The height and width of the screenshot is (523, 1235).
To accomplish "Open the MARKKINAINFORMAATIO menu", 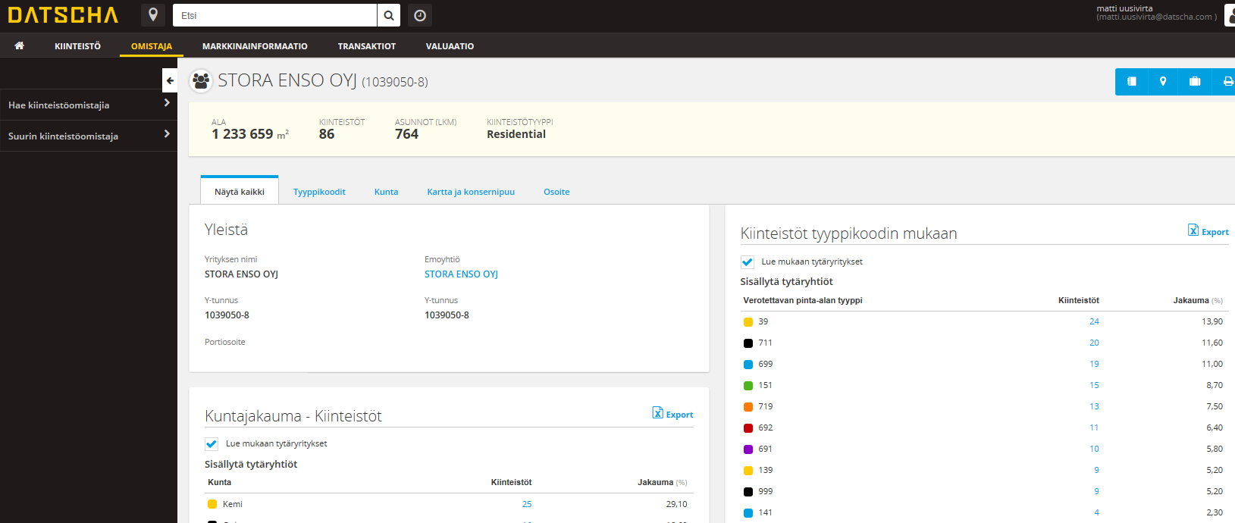I will [255, 46].
